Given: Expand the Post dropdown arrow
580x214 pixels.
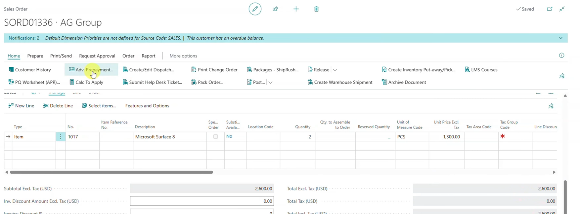Looking at the screenshot, I should [270, 82].
